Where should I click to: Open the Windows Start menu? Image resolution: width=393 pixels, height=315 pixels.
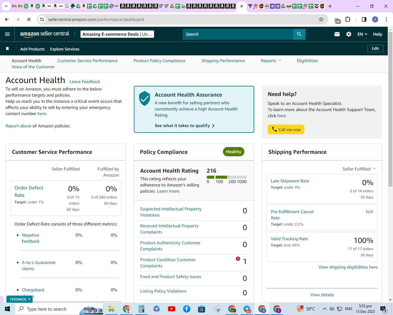tap(7, 309)
